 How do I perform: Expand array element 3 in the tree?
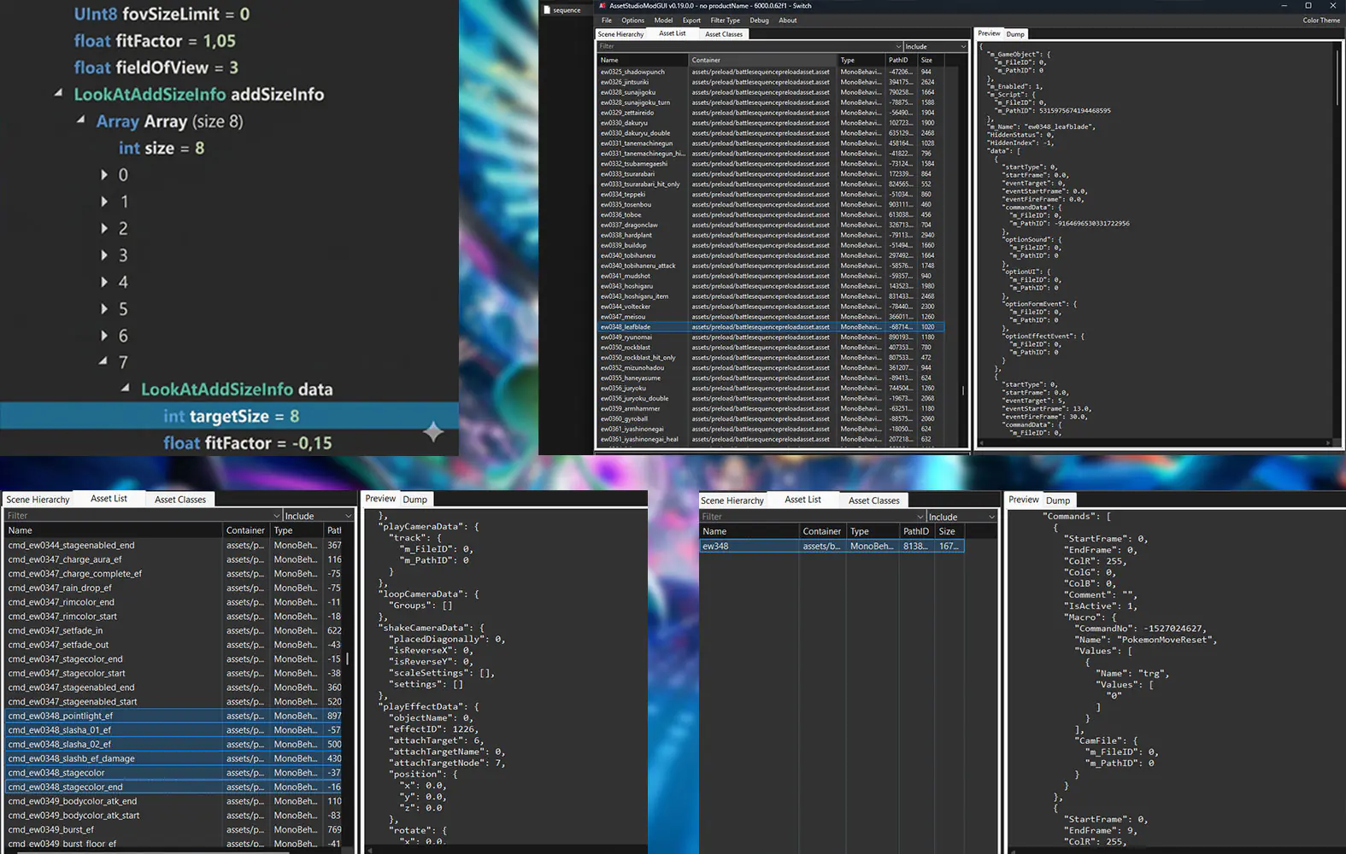coord(104,255)
